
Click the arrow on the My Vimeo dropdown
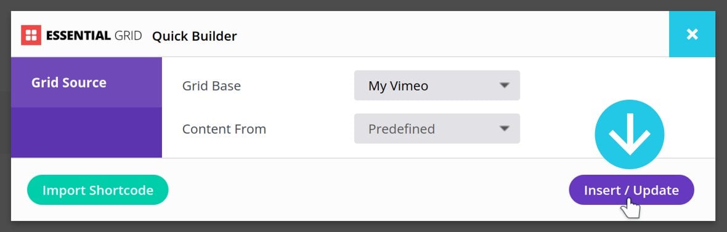pyautogui.click(x=505, y=85)
